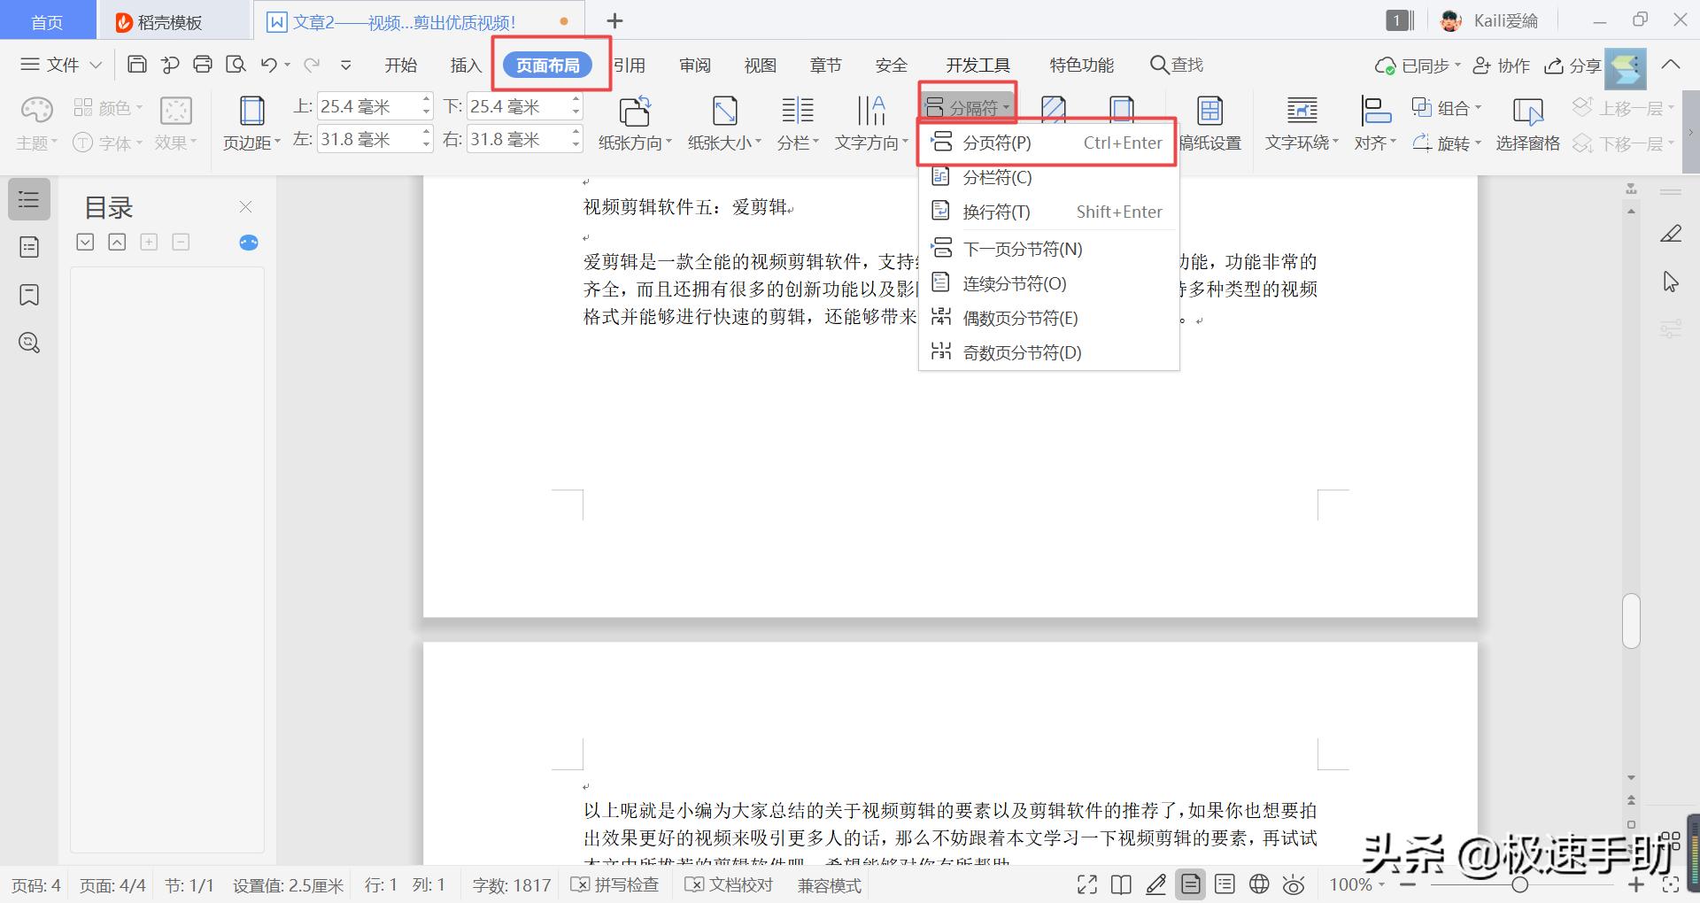This screenshot has height=903, width=1700.
Task: Select 分页符 from the breaks menu
Action: pyautogui.click(x=1001, y=142)
